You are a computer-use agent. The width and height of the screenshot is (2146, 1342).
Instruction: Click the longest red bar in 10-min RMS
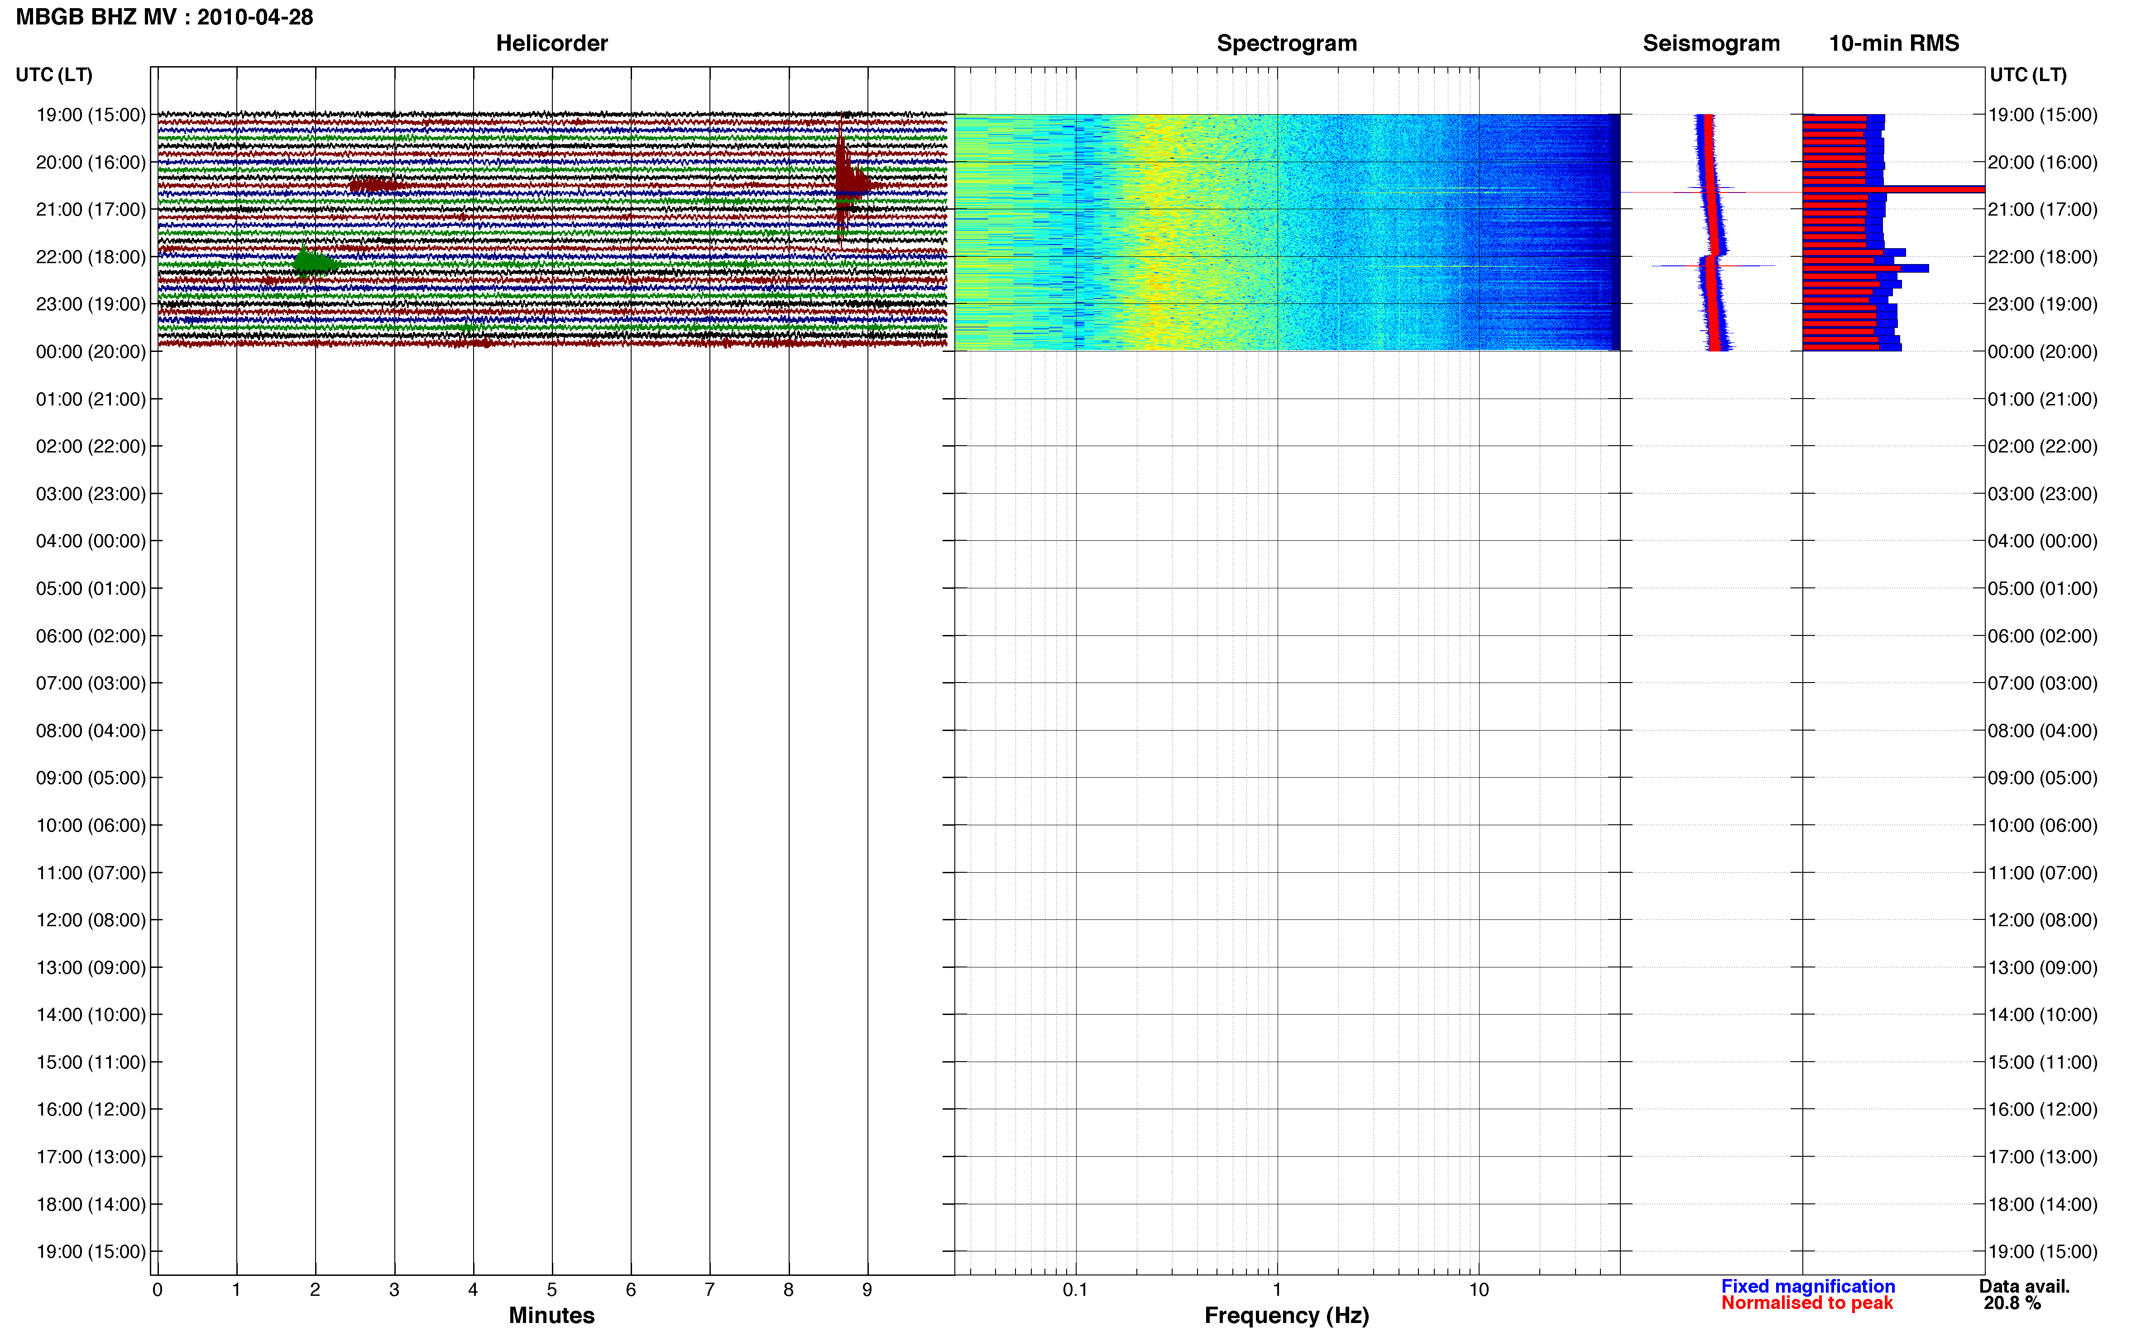click(1893, 189)
